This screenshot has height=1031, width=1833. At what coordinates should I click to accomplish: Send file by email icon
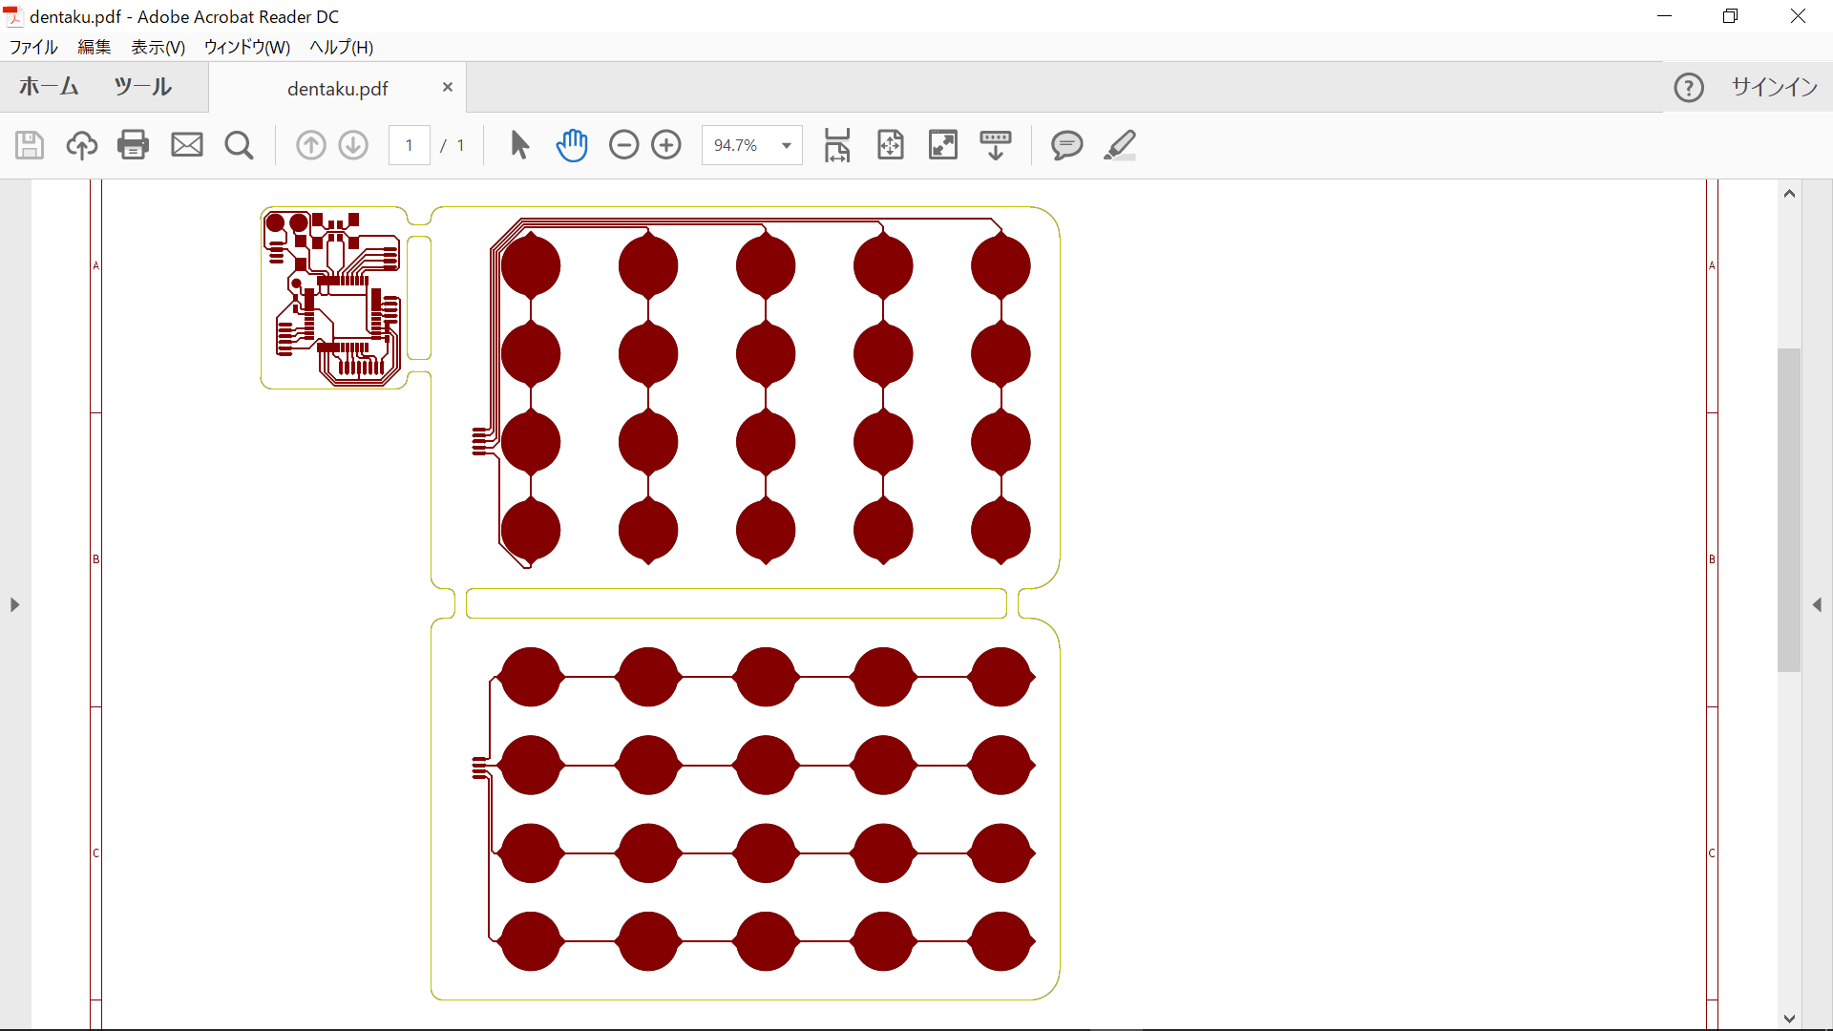(187, 145)
